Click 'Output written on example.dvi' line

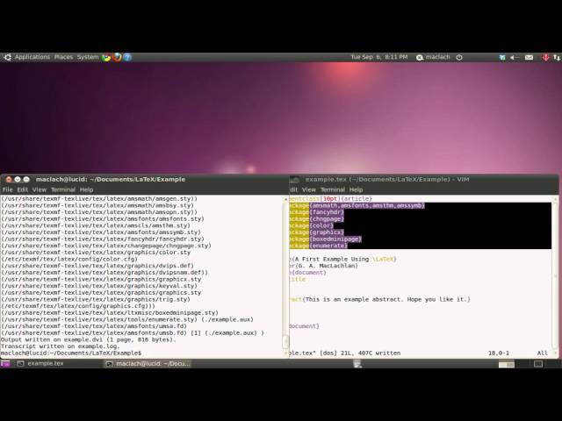pos(88,339)
